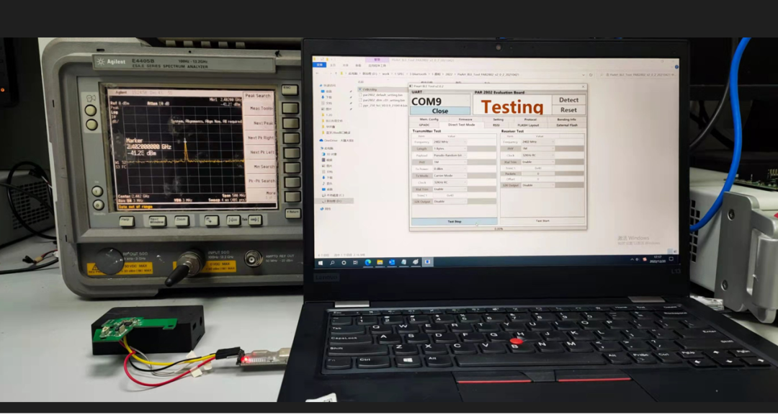Switch to the External Flash tab
778x415 pixels.
(567, 125)
